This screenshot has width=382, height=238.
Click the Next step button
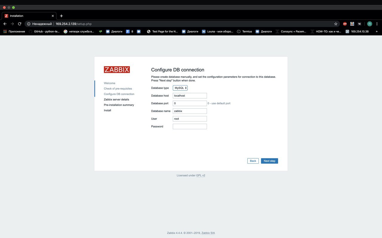point(269,161)
